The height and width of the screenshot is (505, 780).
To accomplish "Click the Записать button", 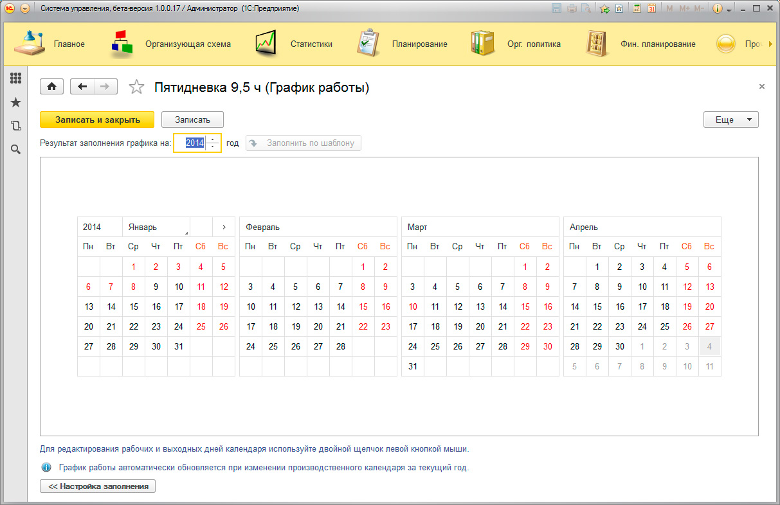I will pos(192,120).
